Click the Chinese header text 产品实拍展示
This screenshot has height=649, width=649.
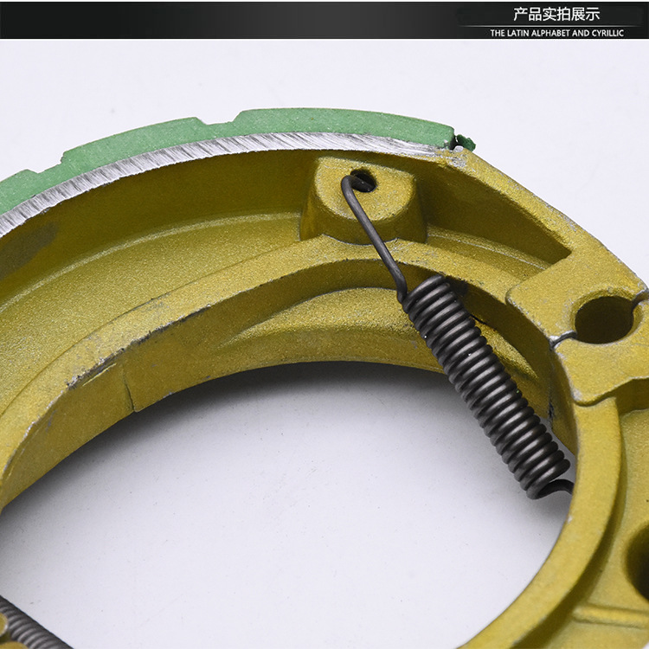pos(556,15)
